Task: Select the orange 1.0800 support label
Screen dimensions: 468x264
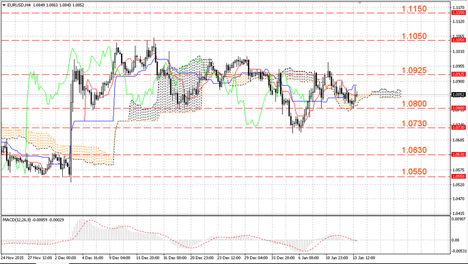Action: [414, 104]
